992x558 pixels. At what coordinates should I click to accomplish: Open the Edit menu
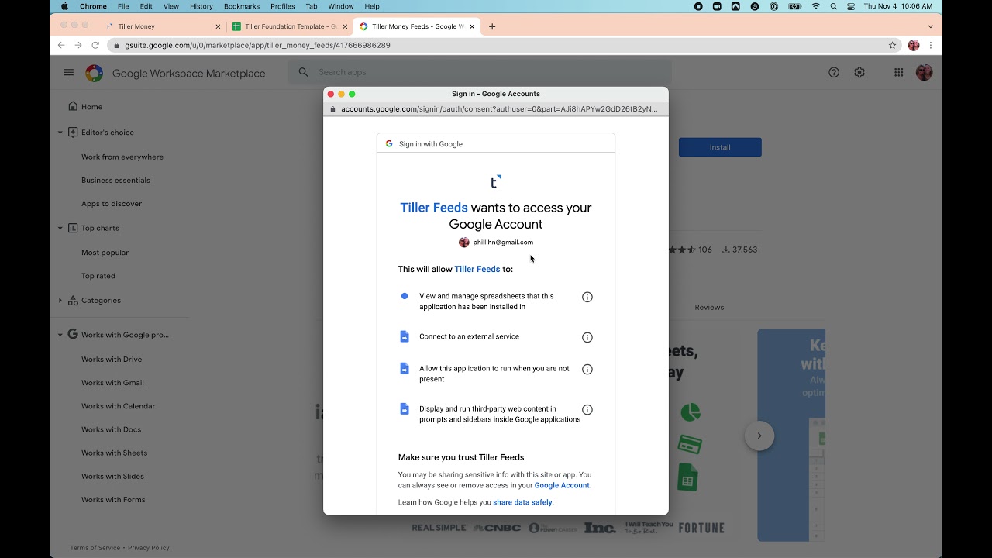[x=146, y=6]
